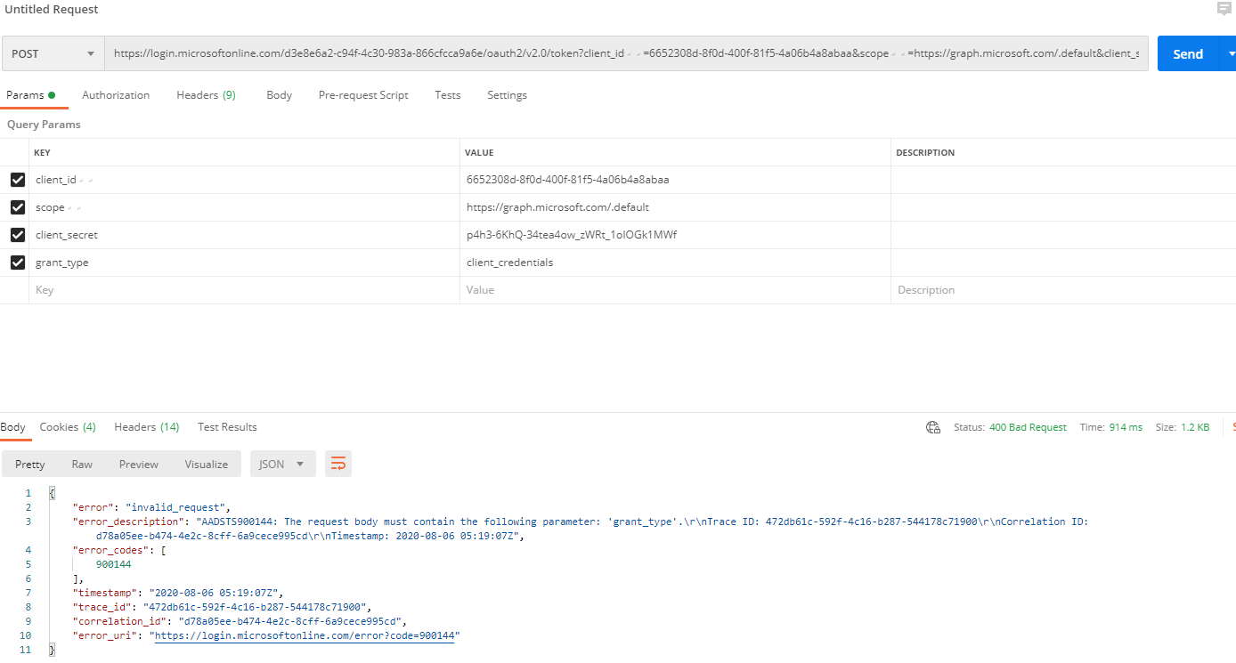Click the wrap lines icon in response toolbar

[338, 464]
